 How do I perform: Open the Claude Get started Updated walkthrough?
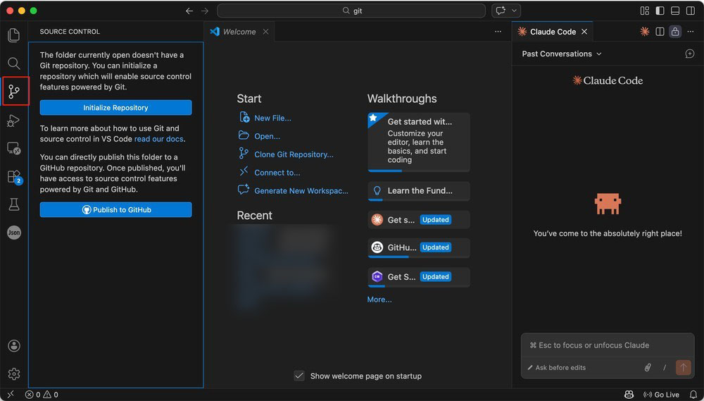click(419, 220)
